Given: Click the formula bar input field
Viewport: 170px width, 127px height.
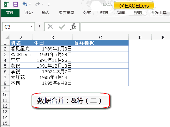Looking at the screenshot, I should 125,27.
